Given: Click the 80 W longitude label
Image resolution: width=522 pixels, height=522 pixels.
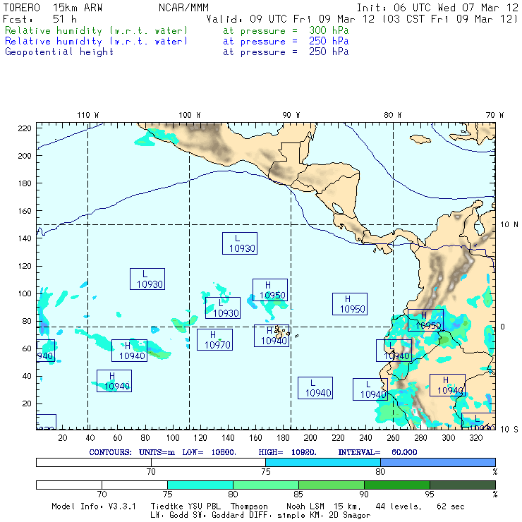Looking at the screenshot, I should pyautogui.click(x=392, y=115).
